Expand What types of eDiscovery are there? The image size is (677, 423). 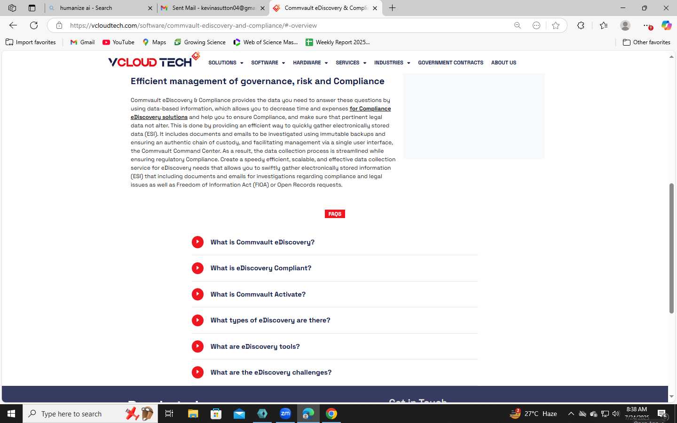(x=334, y=320)
